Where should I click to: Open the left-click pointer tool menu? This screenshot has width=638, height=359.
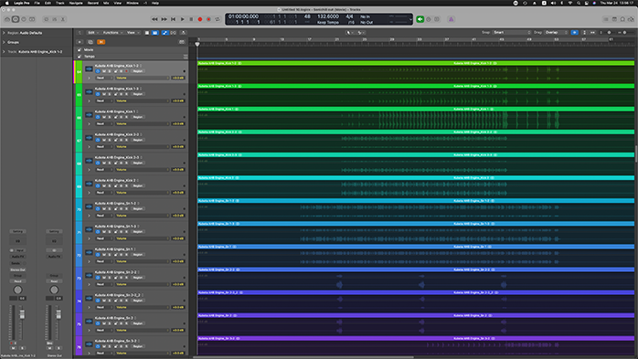349,33
